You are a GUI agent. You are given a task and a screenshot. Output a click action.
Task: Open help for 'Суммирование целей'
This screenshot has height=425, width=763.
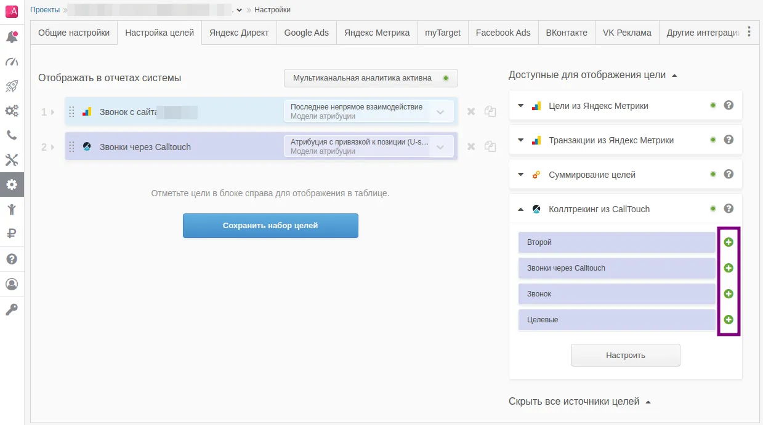729,175
